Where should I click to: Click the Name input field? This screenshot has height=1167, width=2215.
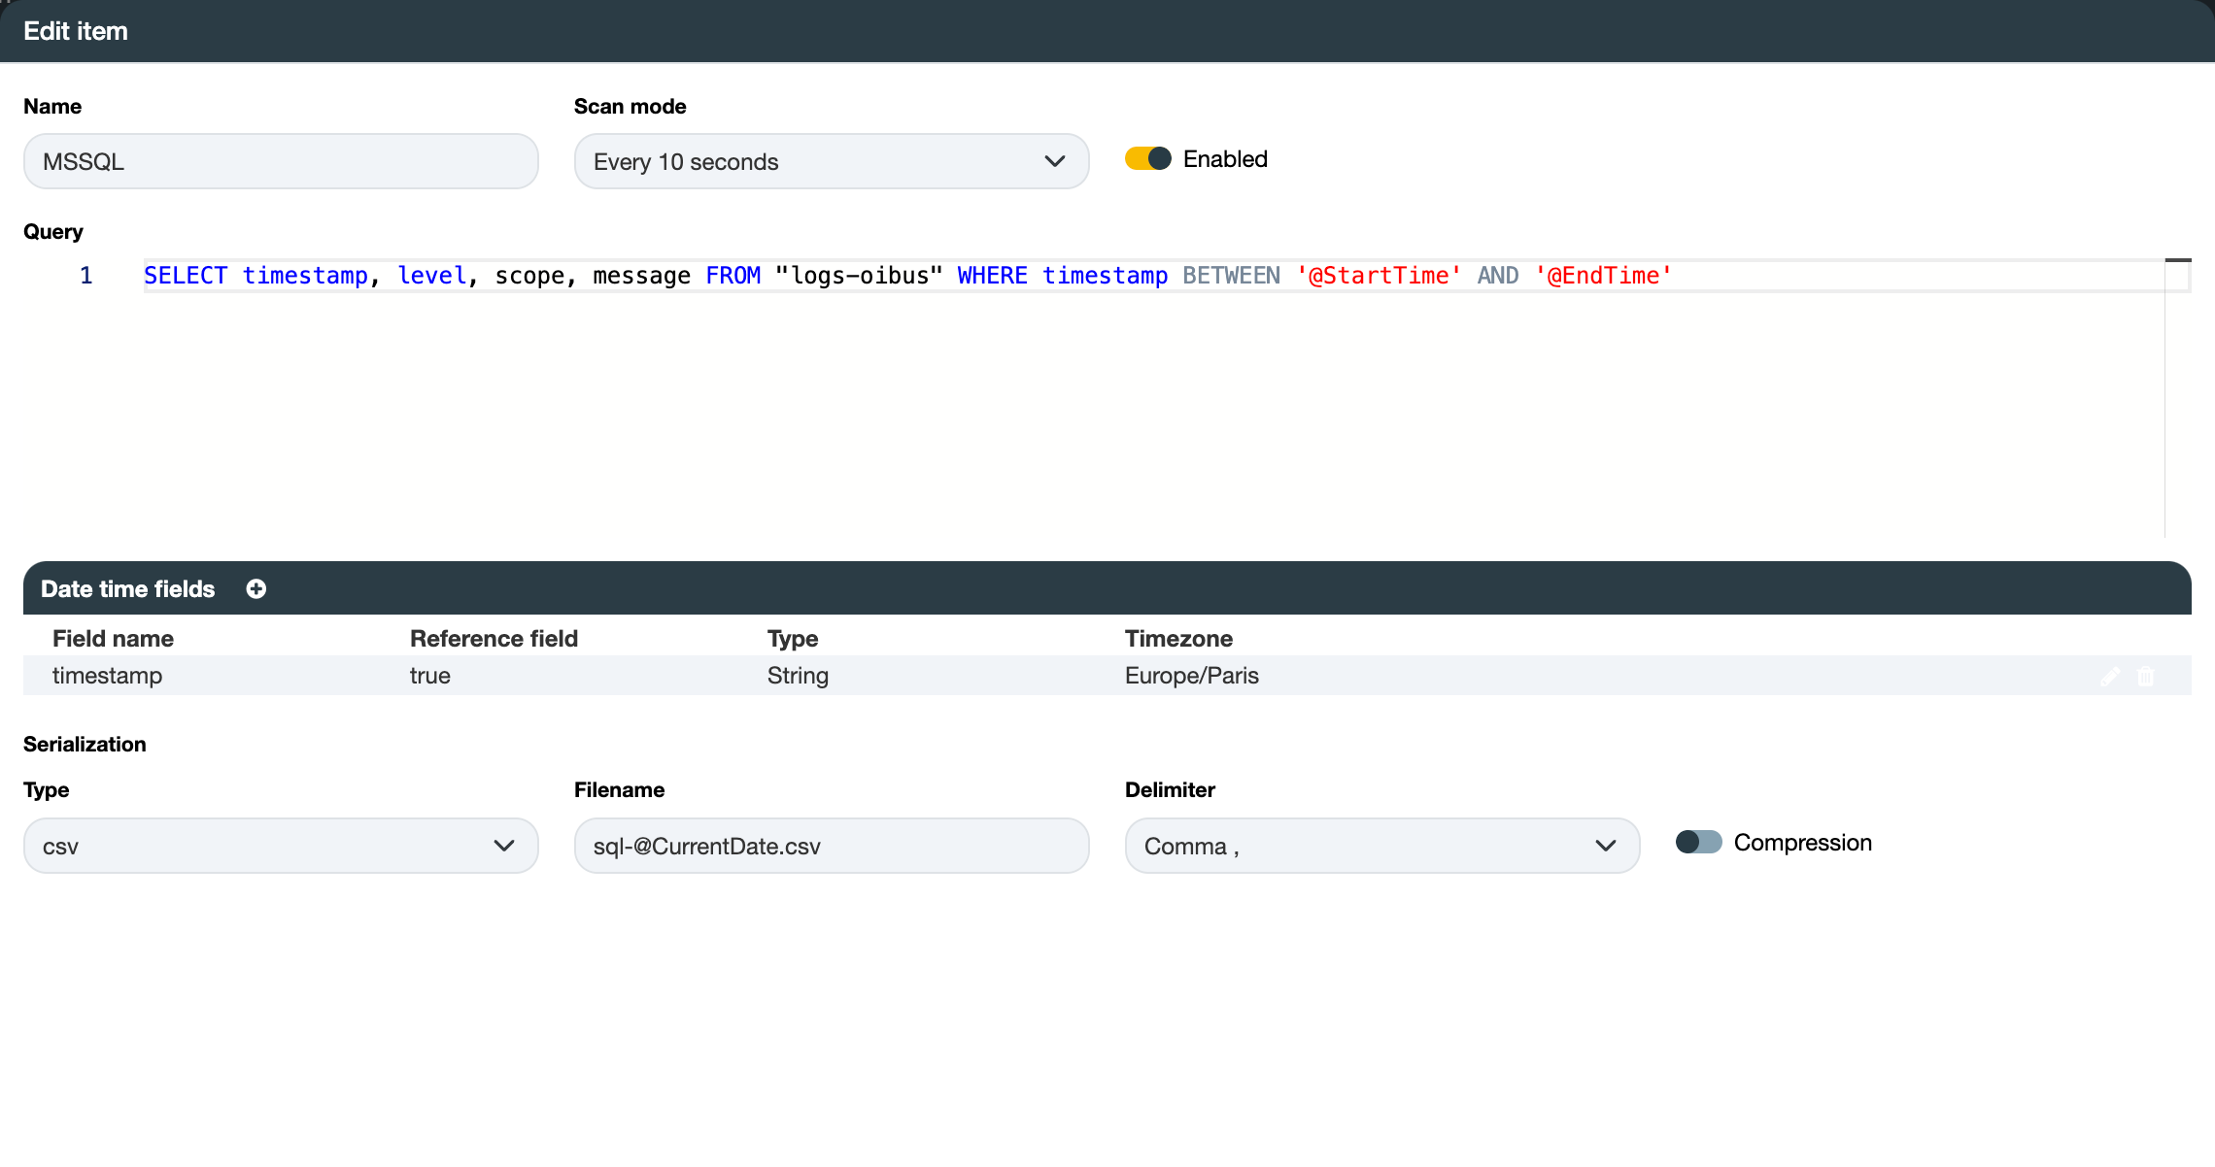pos(281,161)
